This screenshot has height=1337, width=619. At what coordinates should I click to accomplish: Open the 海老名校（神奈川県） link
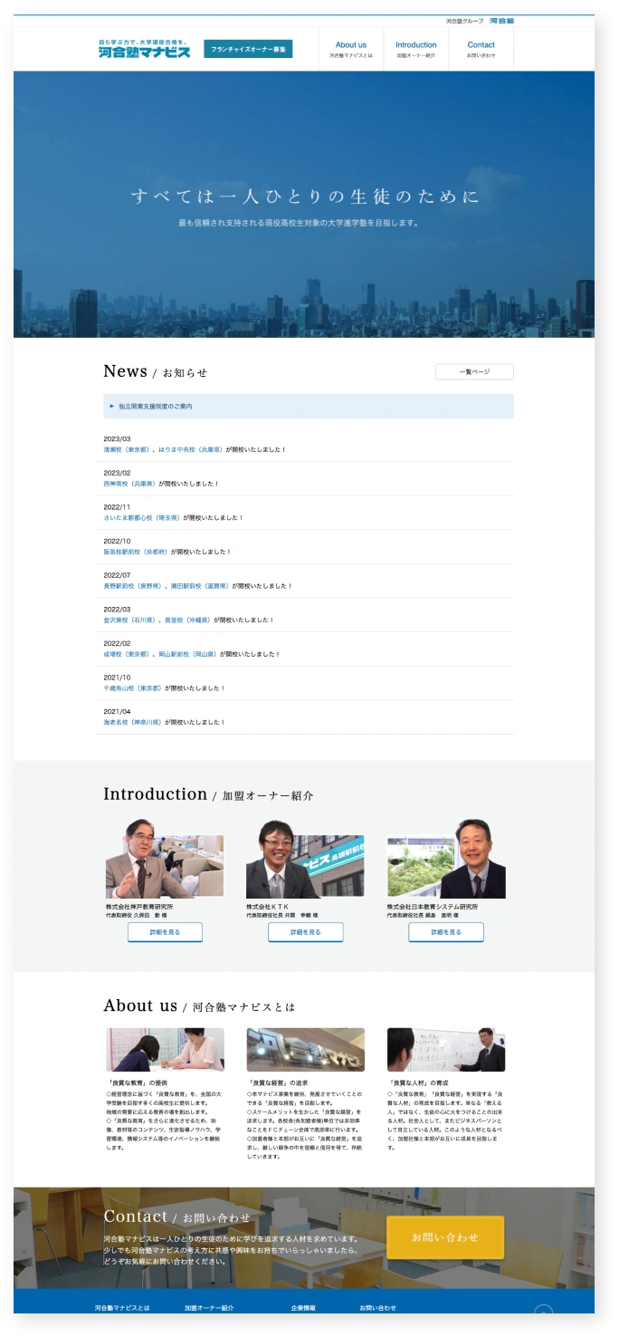tap(133, 723)
